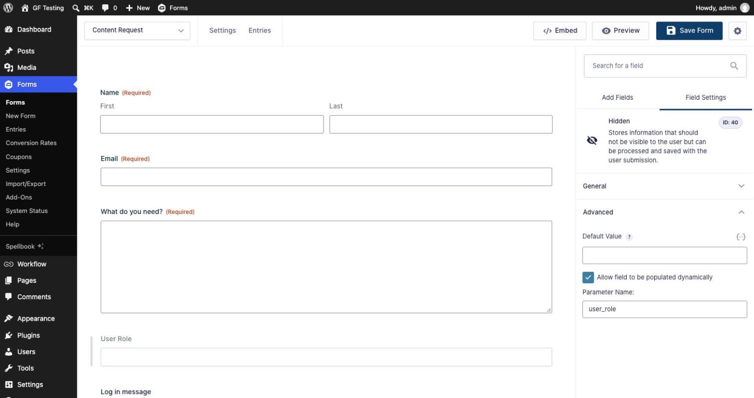The width and height of the screenshot is (754, 398).
Task: Click the What do you need textarea
Action: pyautogui.click(x=326, y=267)
